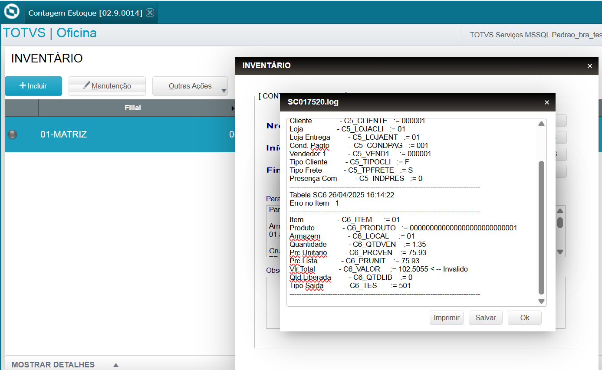Click the TOTVS | Oficina title text
The image size is (602, 370).
click(x=50, y=33)
